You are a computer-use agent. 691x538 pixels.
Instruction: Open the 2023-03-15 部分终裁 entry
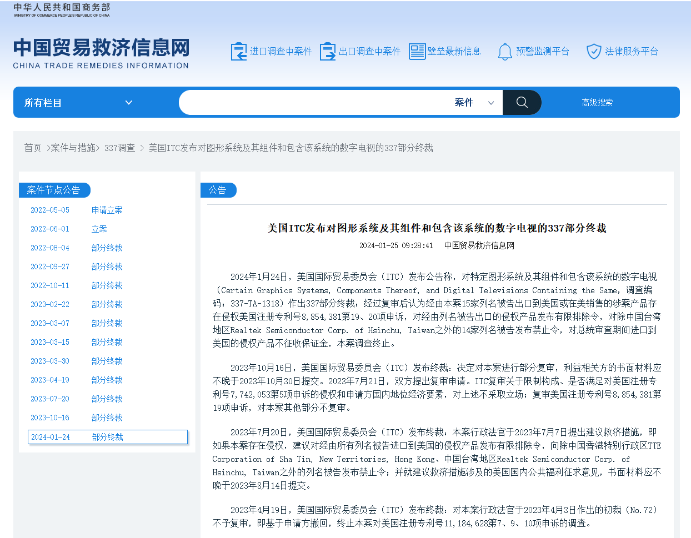point(77,342)
